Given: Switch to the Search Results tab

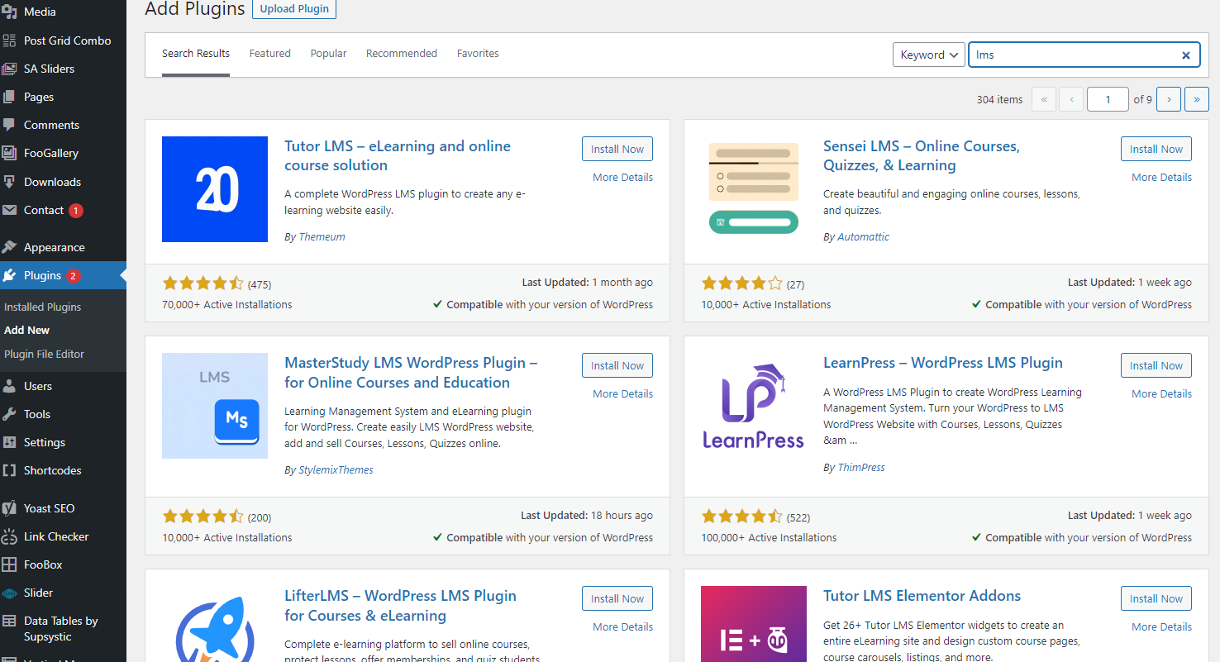Looking at the screenshot, I should [196, 54].
